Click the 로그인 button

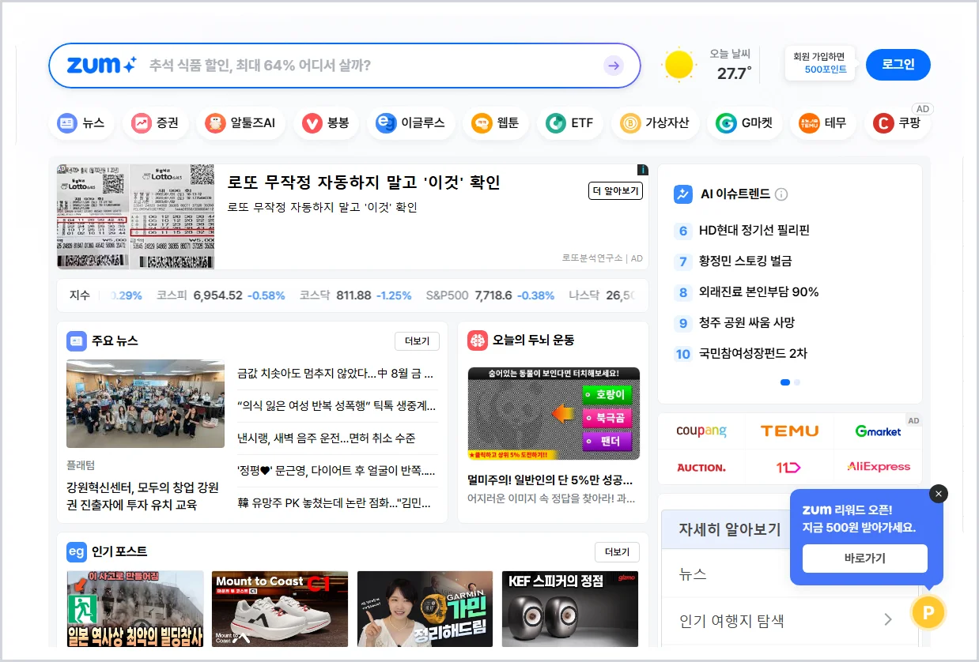click(898, 65)
